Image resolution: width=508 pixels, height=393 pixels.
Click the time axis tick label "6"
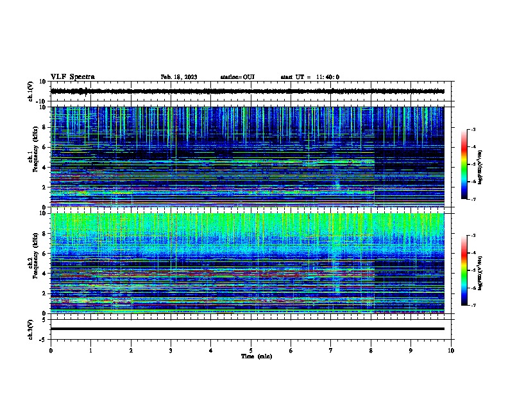tap(291, 351)
